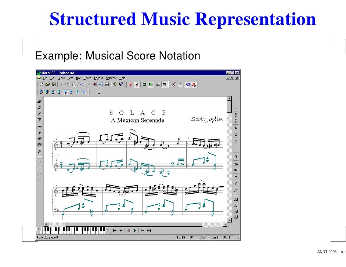Undo the last edit with blue arrow

coord(81,84)
